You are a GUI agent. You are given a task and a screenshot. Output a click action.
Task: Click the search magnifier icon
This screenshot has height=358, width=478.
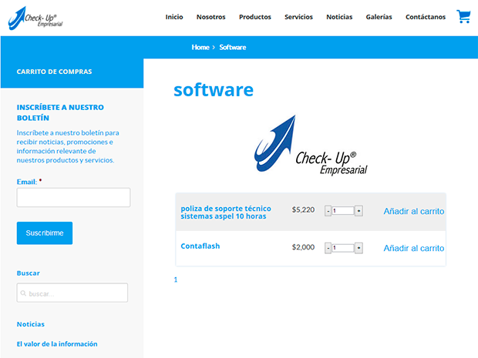[23, 293]
